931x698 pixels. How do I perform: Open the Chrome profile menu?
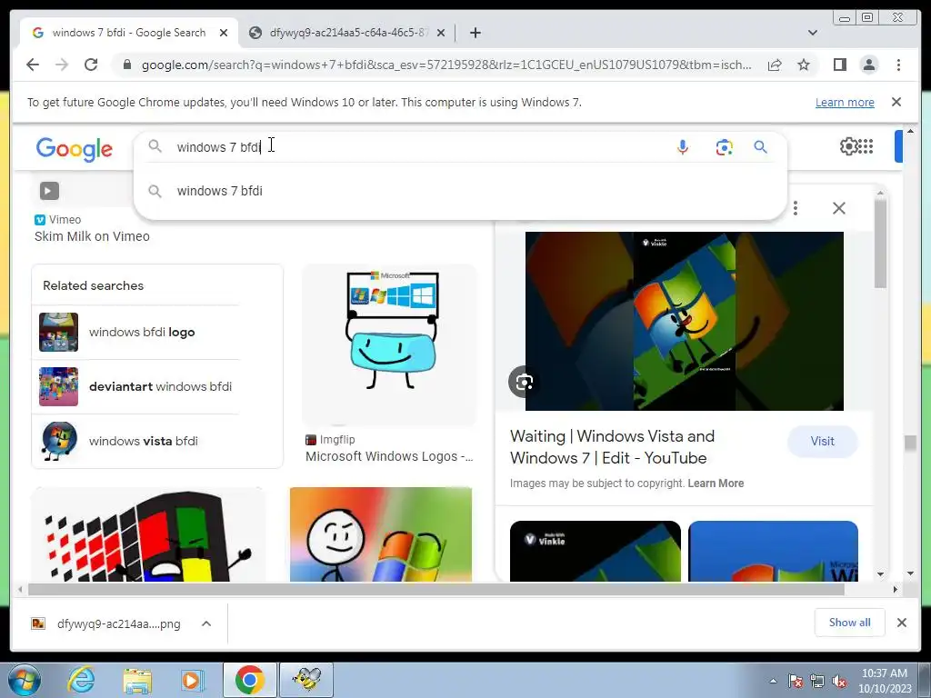click(x=868, y=65)
